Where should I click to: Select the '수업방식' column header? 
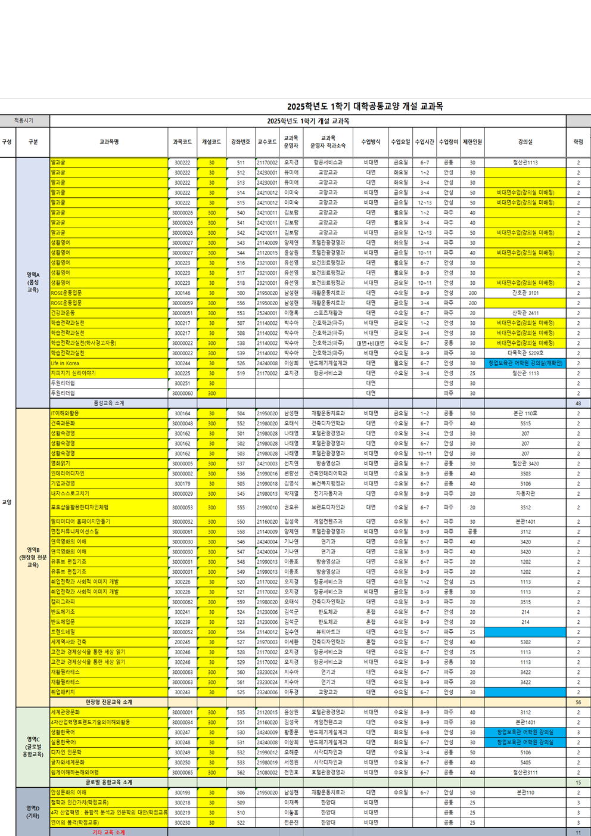tap(371, 142)
